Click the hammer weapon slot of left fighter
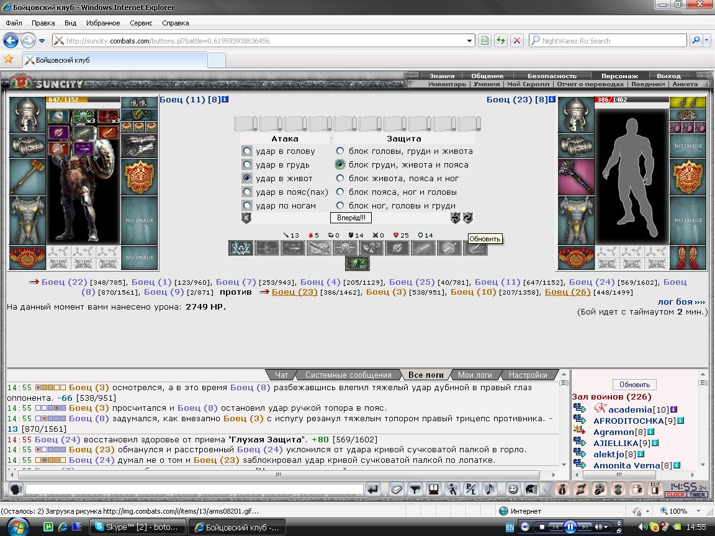The height and width of the screenshot is (536, 715). 27,177
